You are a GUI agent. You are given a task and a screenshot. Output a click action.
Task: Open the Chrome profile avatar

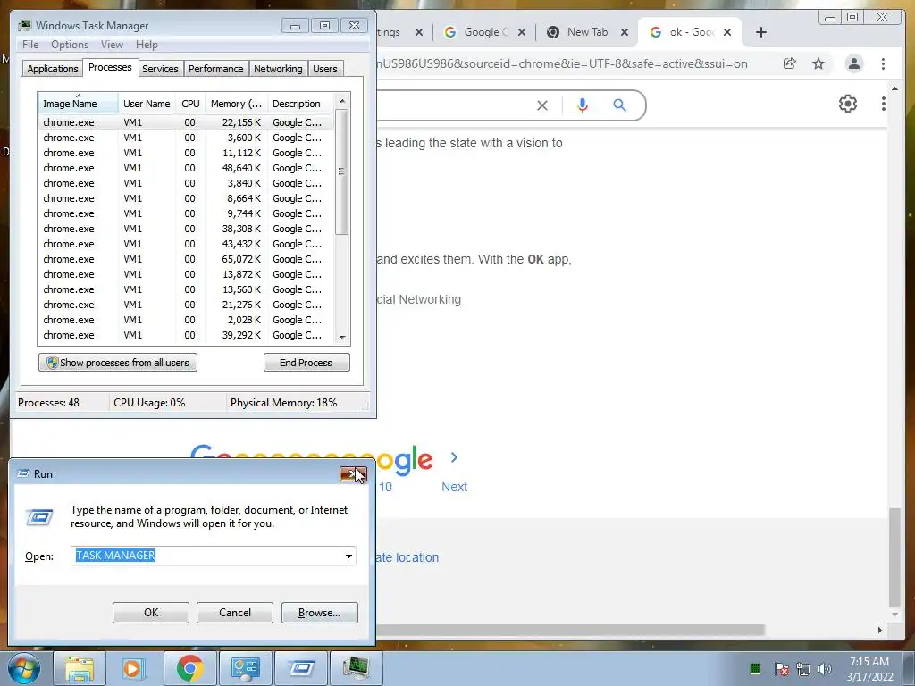[853, 63]
